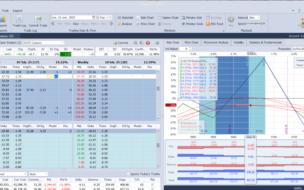Click Commit in the position toolbar
Image resolution: width=304 pixels, height=190 pixels.
pos(121,43)
